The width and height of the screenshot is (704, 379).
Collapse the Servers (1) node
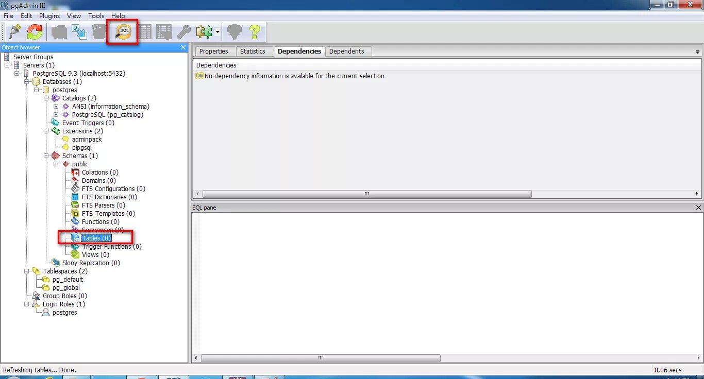7,65
